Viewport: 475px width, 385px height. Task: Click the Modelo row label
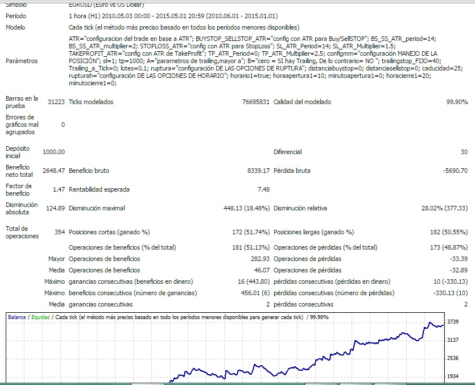pyautogui.click(x=15, y=27)
